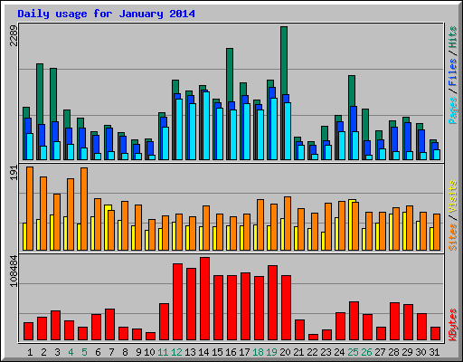Click the orange visits bar for day 1
This screenshot has width=463, height=362.
pyautogui.click(x=30, y=208)
